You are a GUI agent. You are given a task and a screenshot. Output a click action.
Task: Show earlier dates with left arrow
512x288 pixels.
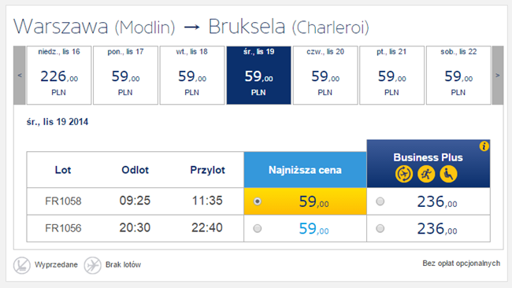pyautogui.click(x=20, y=76)
